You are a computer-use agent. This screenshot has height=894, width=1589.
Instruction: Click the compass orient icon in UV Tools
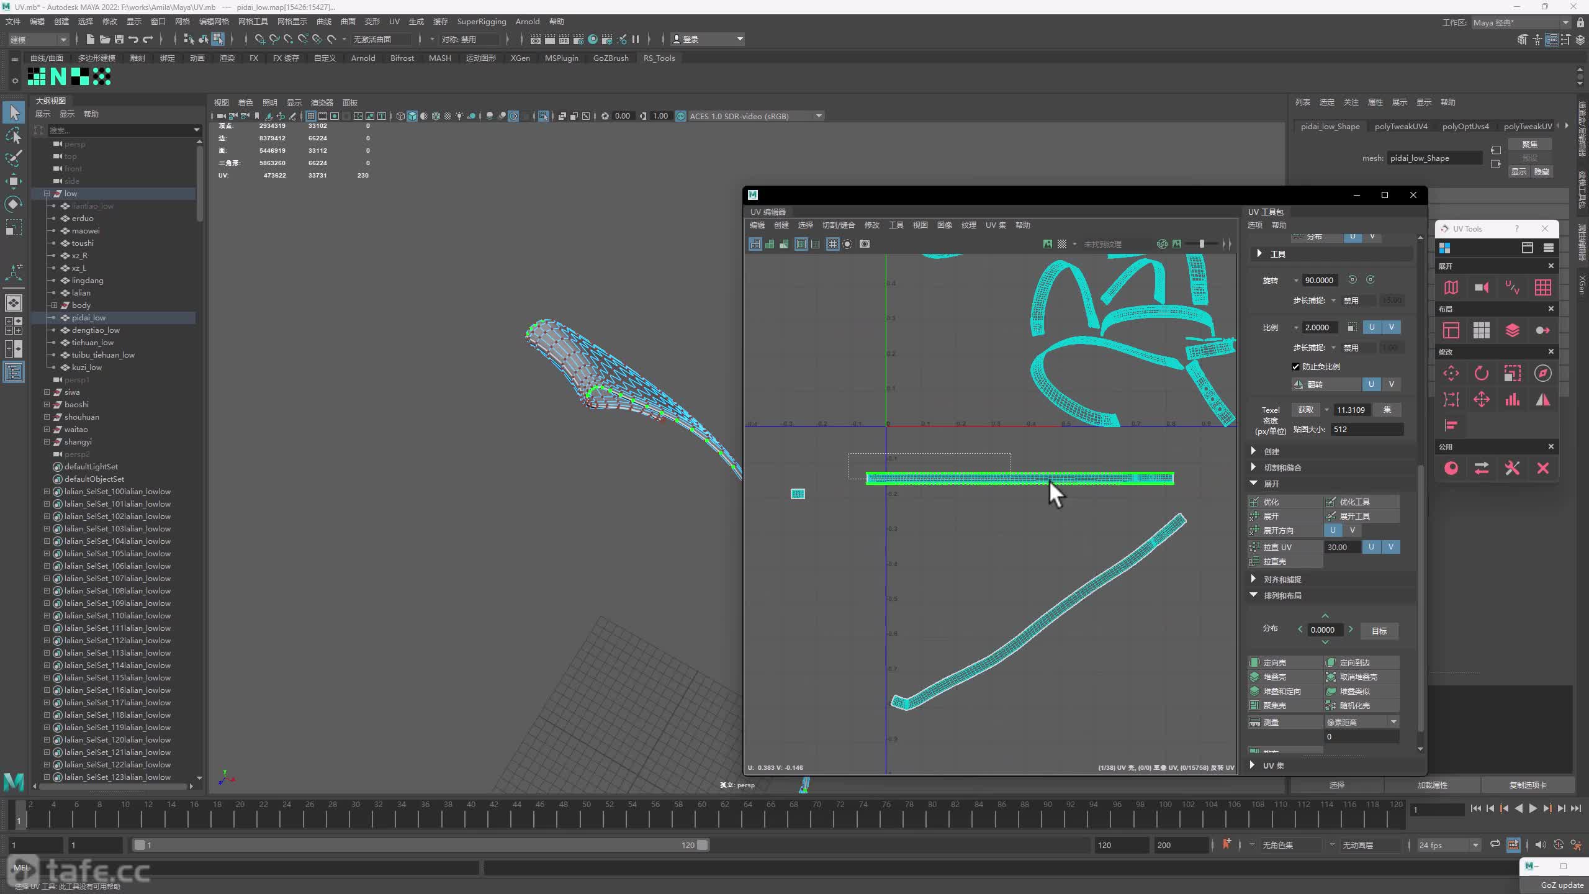pyautogui.click(x=1543, y=373)
